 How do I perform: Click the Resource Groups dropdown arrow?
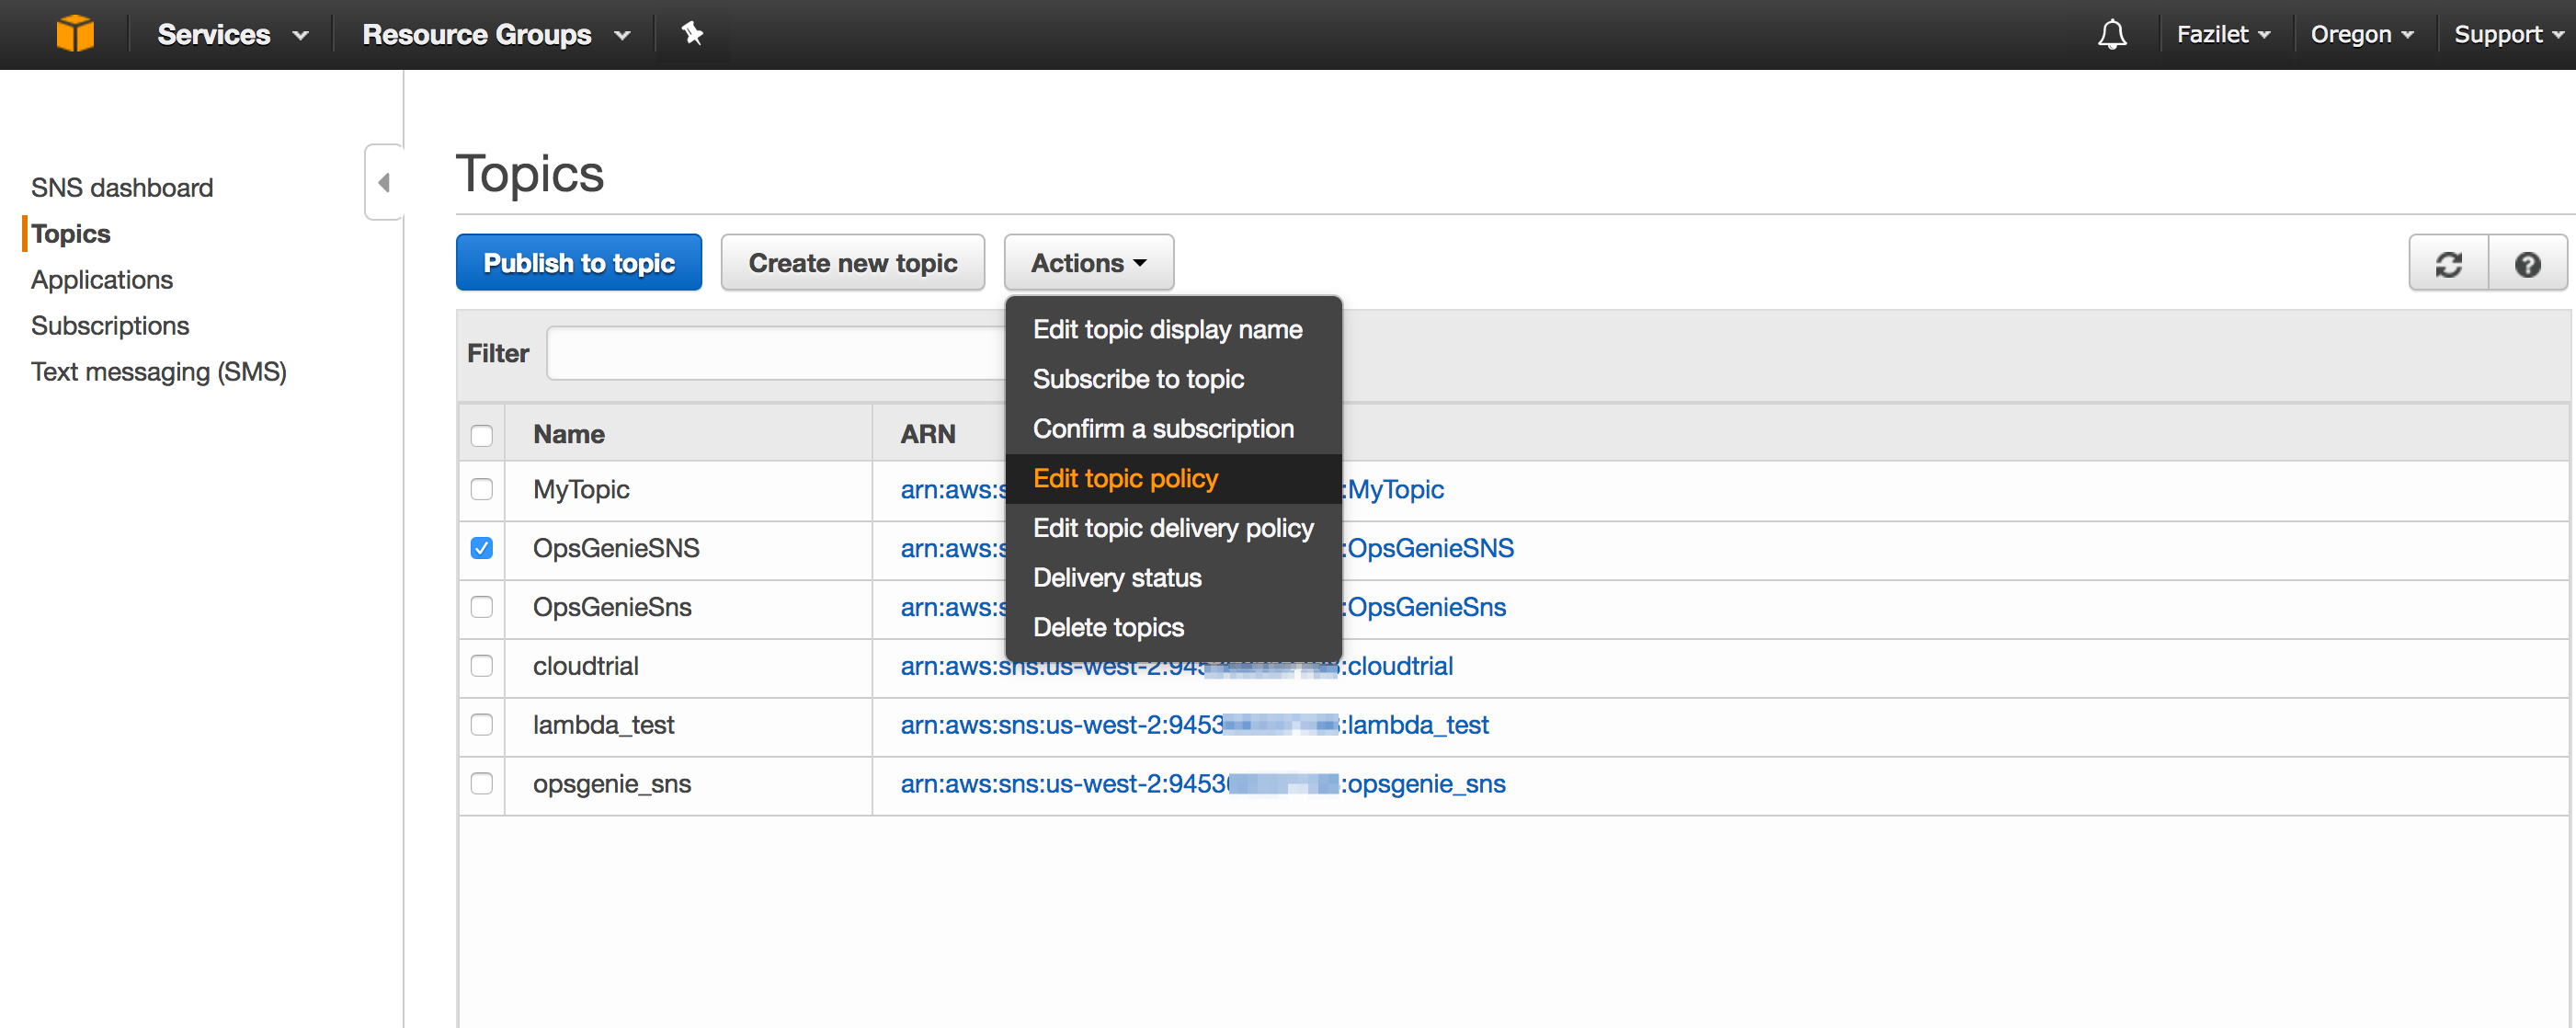620,35
